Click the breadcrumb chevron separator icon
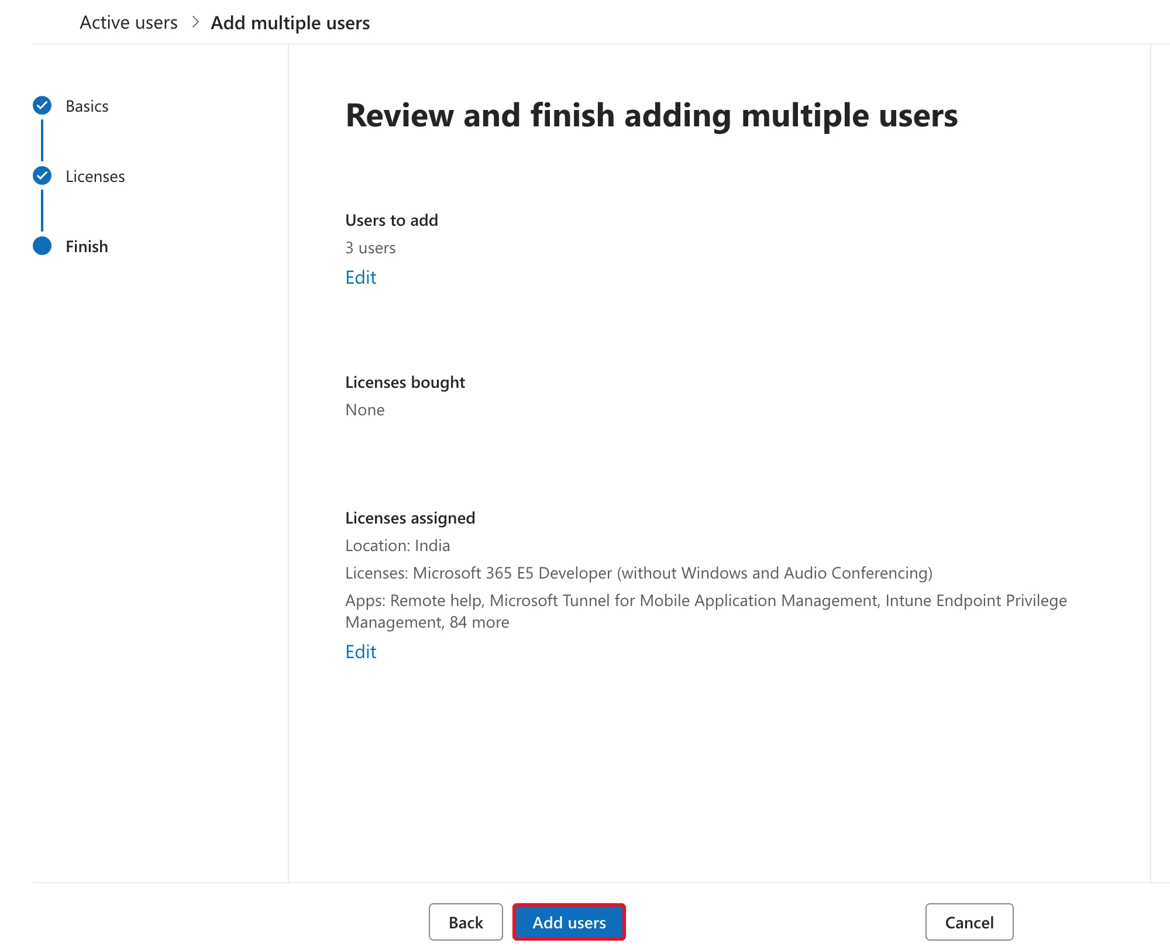1170x950 pixels. 195,22
